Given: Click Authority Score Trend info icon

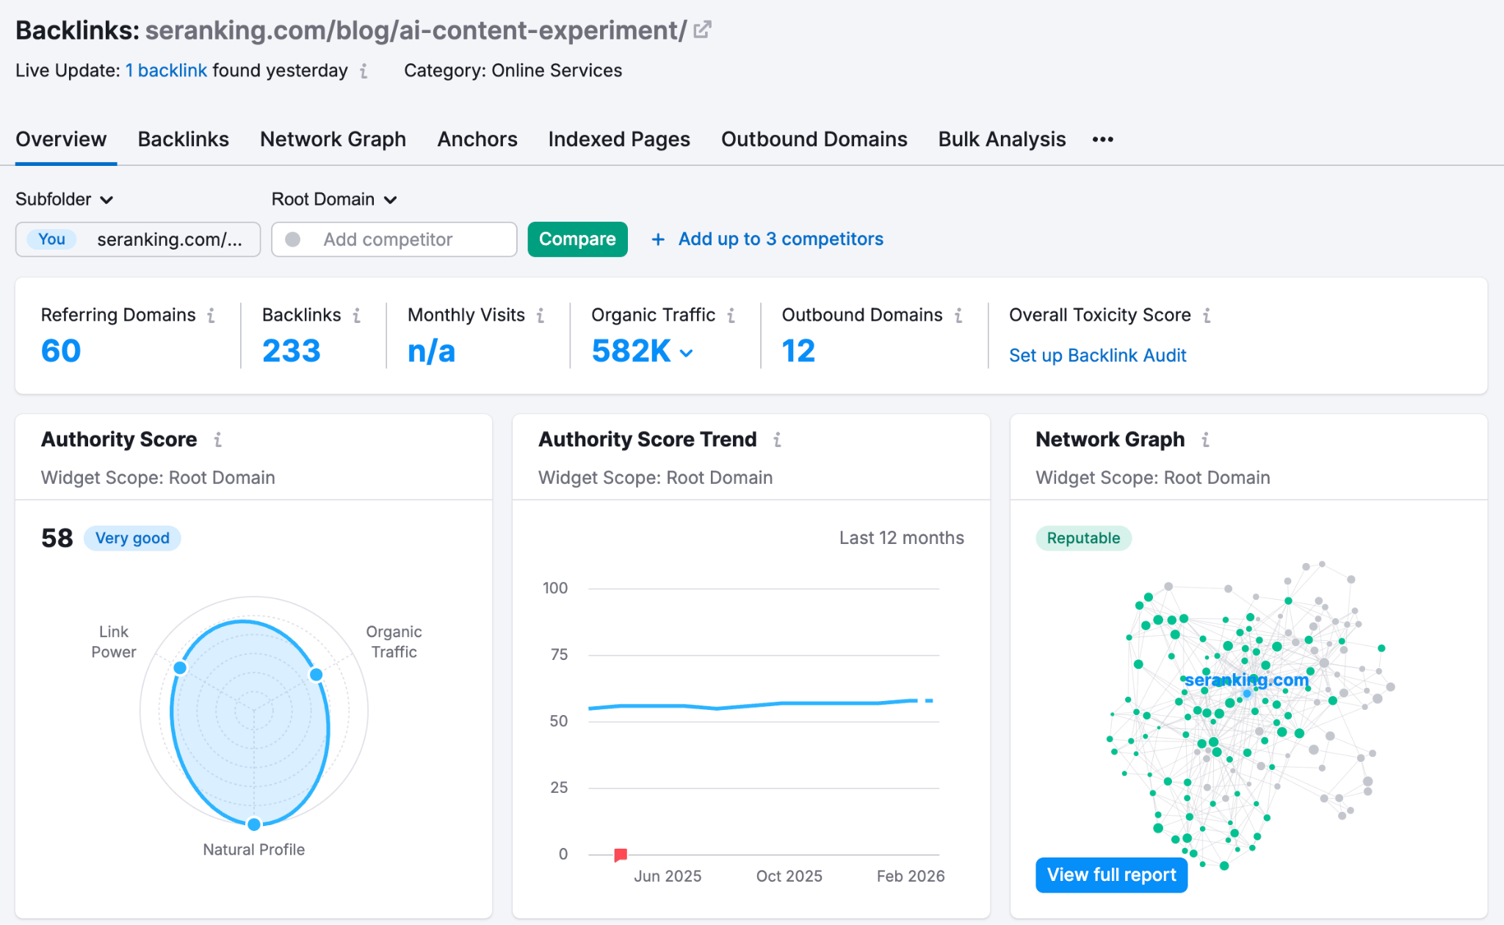Looking at the screenshot, I should coord(777,440).
